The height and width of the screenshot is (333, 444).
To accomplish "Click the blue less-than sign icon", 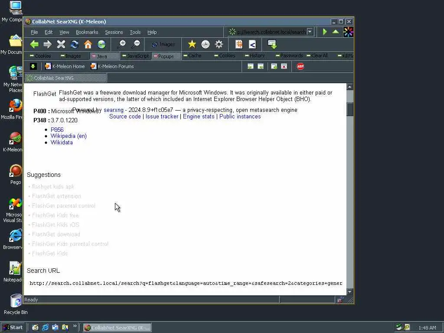I will point(252,44).
